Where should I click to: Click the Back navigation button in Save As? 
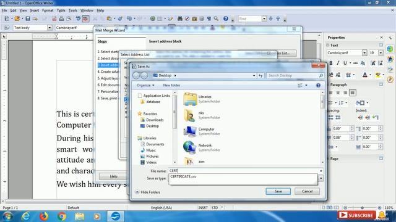click(136, 75)
